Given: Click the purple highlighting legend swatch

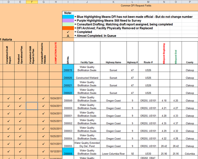Looking at the screenshot, I should 68,21.
